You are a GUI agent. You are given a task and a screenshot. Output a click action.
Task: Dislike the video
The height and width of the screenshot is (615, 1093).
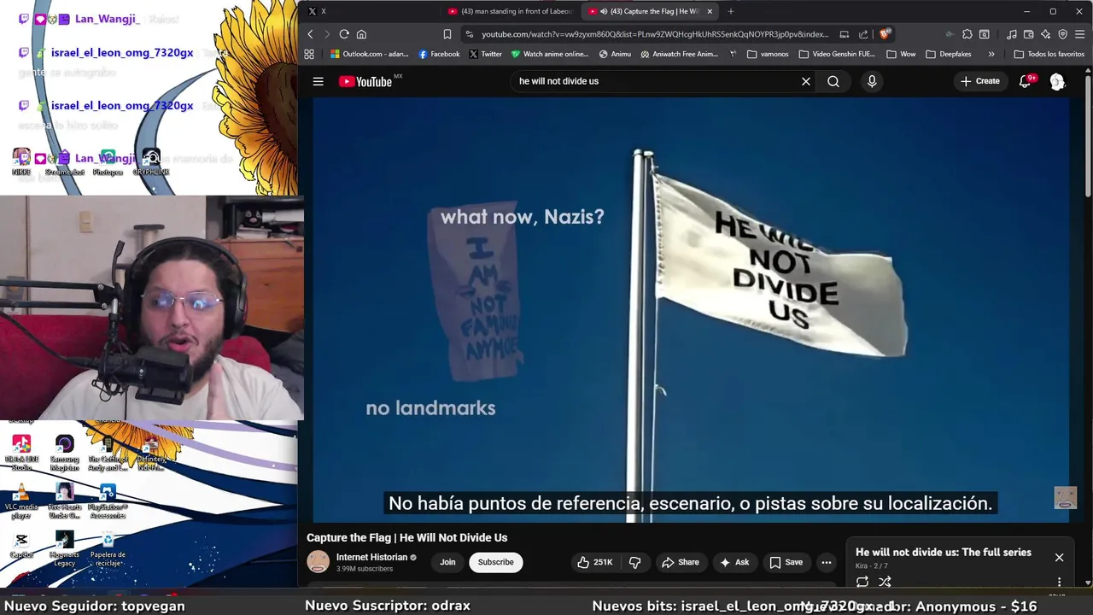[634, 562]
